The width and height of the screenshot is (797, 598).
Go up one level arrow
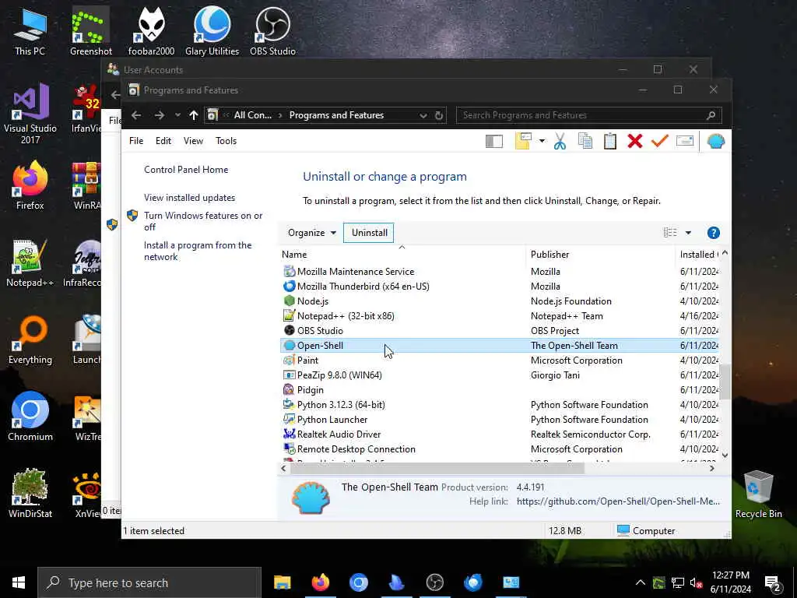[193, 115]
